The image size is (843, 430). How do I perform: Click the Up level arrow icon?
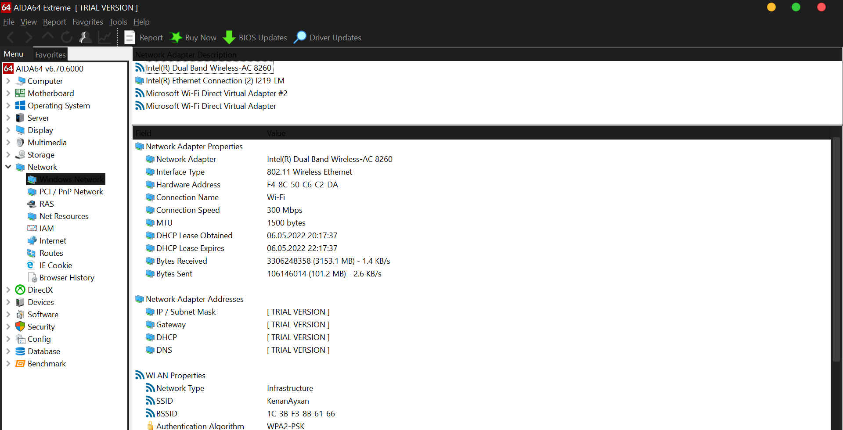pos(48,37)
